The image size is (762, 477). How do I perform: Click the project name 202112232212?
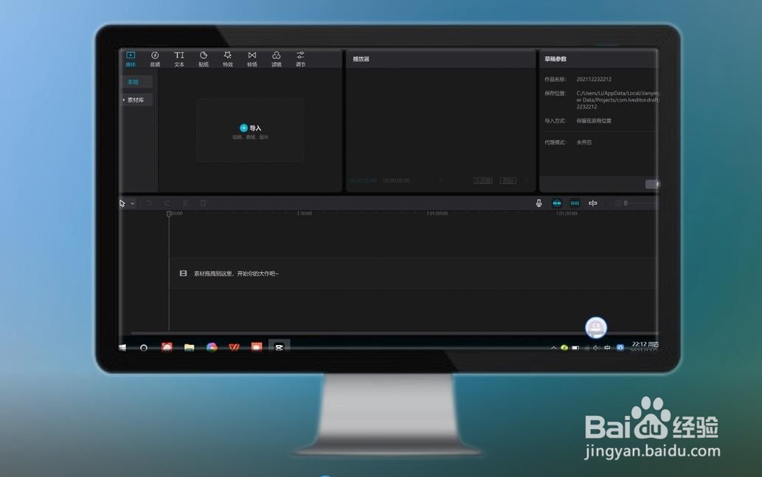[594, 79]
